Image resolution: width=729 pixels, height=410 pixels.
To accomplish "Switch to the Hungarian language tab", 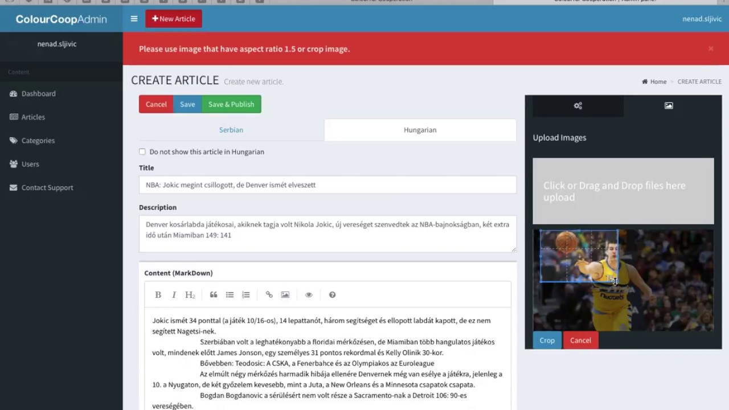I will coord(420,130).
